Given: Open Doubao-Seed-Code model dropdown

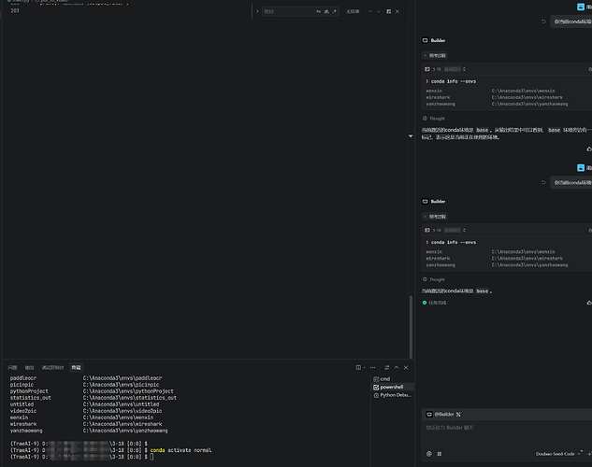Looking at the screenshot, I should (x=558, y=454).
